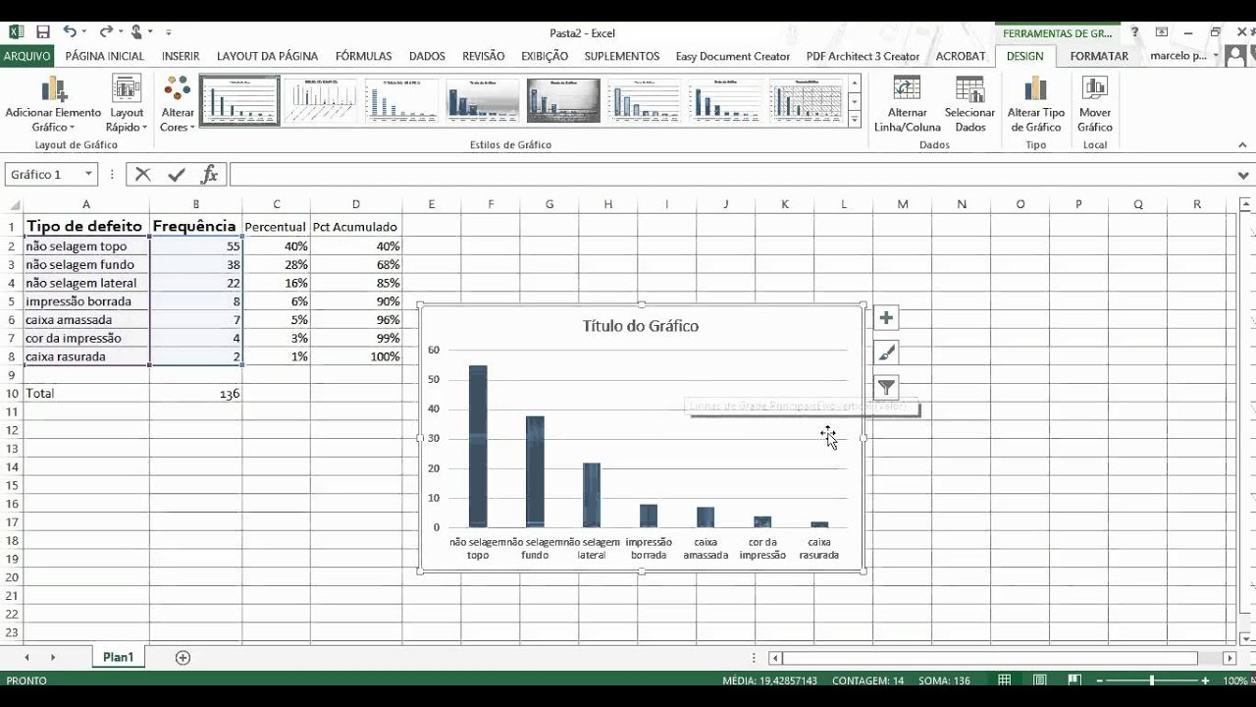
Task: Open account dropdown next to marcelo p...
Action: [x=1217, y=56]
